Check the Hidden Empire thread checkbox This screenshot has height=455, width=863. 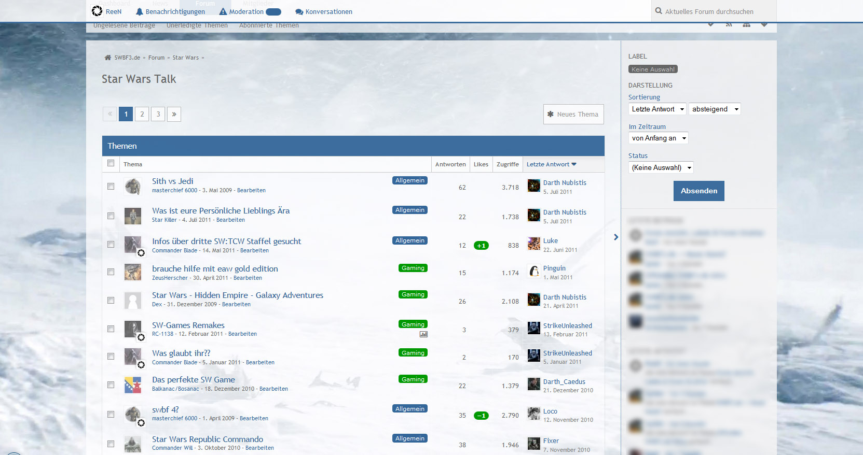tap(111, 300)
